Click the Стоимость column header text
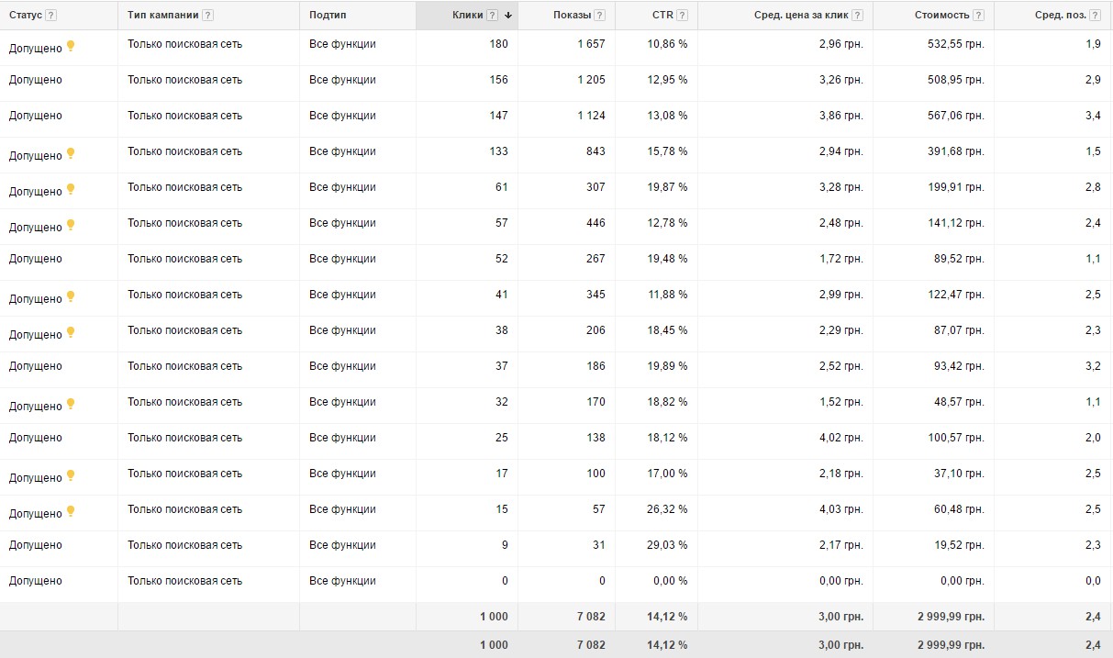The image size is (1113, 658). pyautogui.click(x=941, y=16)
